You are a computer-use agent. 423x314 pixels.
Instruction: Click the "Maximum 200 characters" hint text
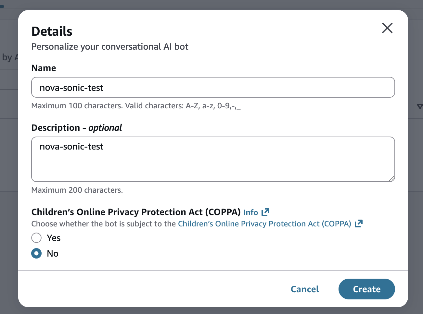(x=77, y=190)
